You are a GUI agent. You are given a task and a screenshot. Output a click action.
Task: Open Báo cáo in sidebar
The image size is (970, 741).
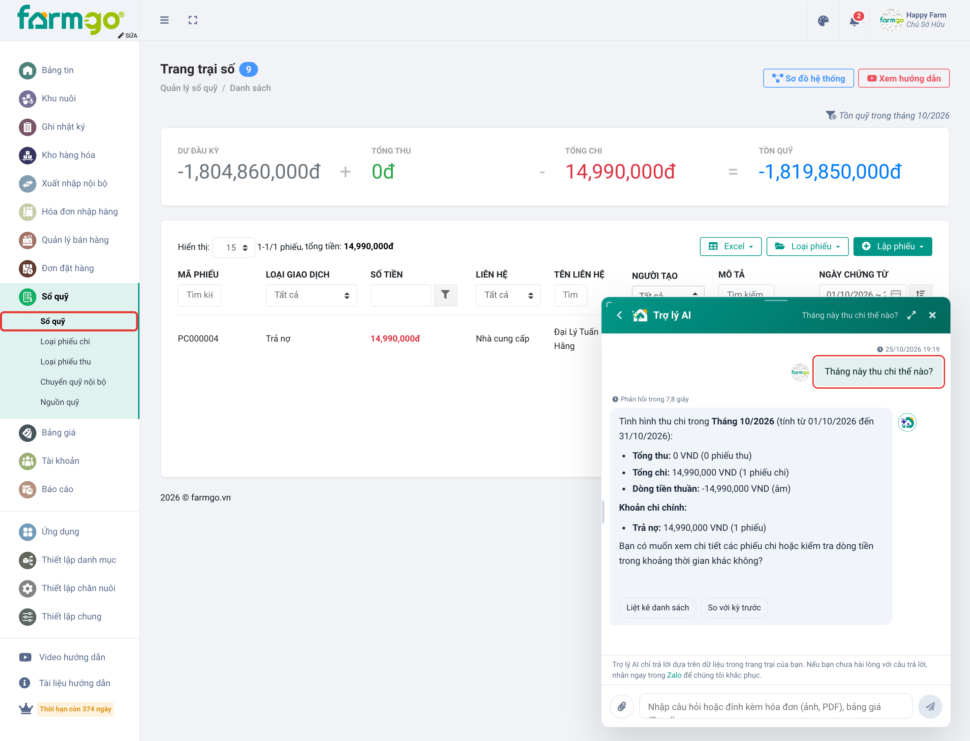57,489
